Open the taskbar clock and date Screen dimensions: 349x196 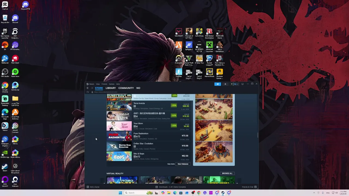[343, 193]
